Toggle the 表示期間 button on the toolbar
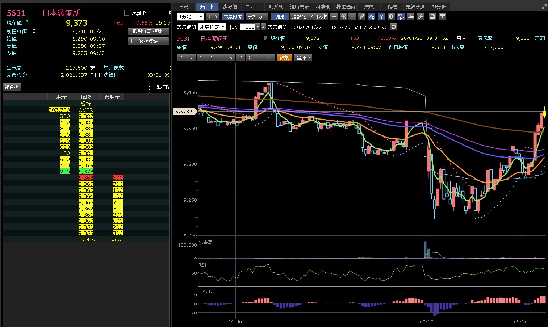The width and height of the screenshot is (548, 327). [233, 17]
